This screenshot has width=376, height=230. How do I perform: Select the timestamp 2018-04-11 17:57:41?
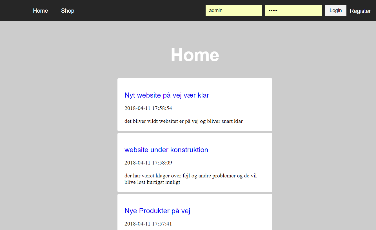148,224
